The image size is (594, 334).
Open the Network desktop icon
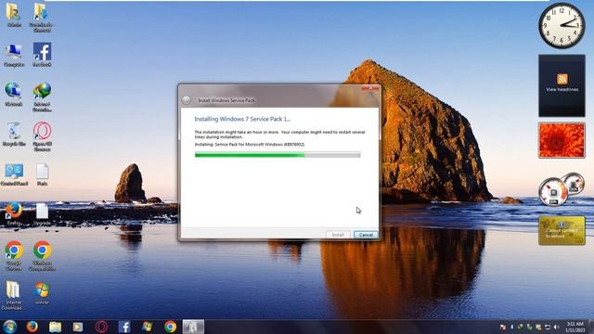pos(14,95)
